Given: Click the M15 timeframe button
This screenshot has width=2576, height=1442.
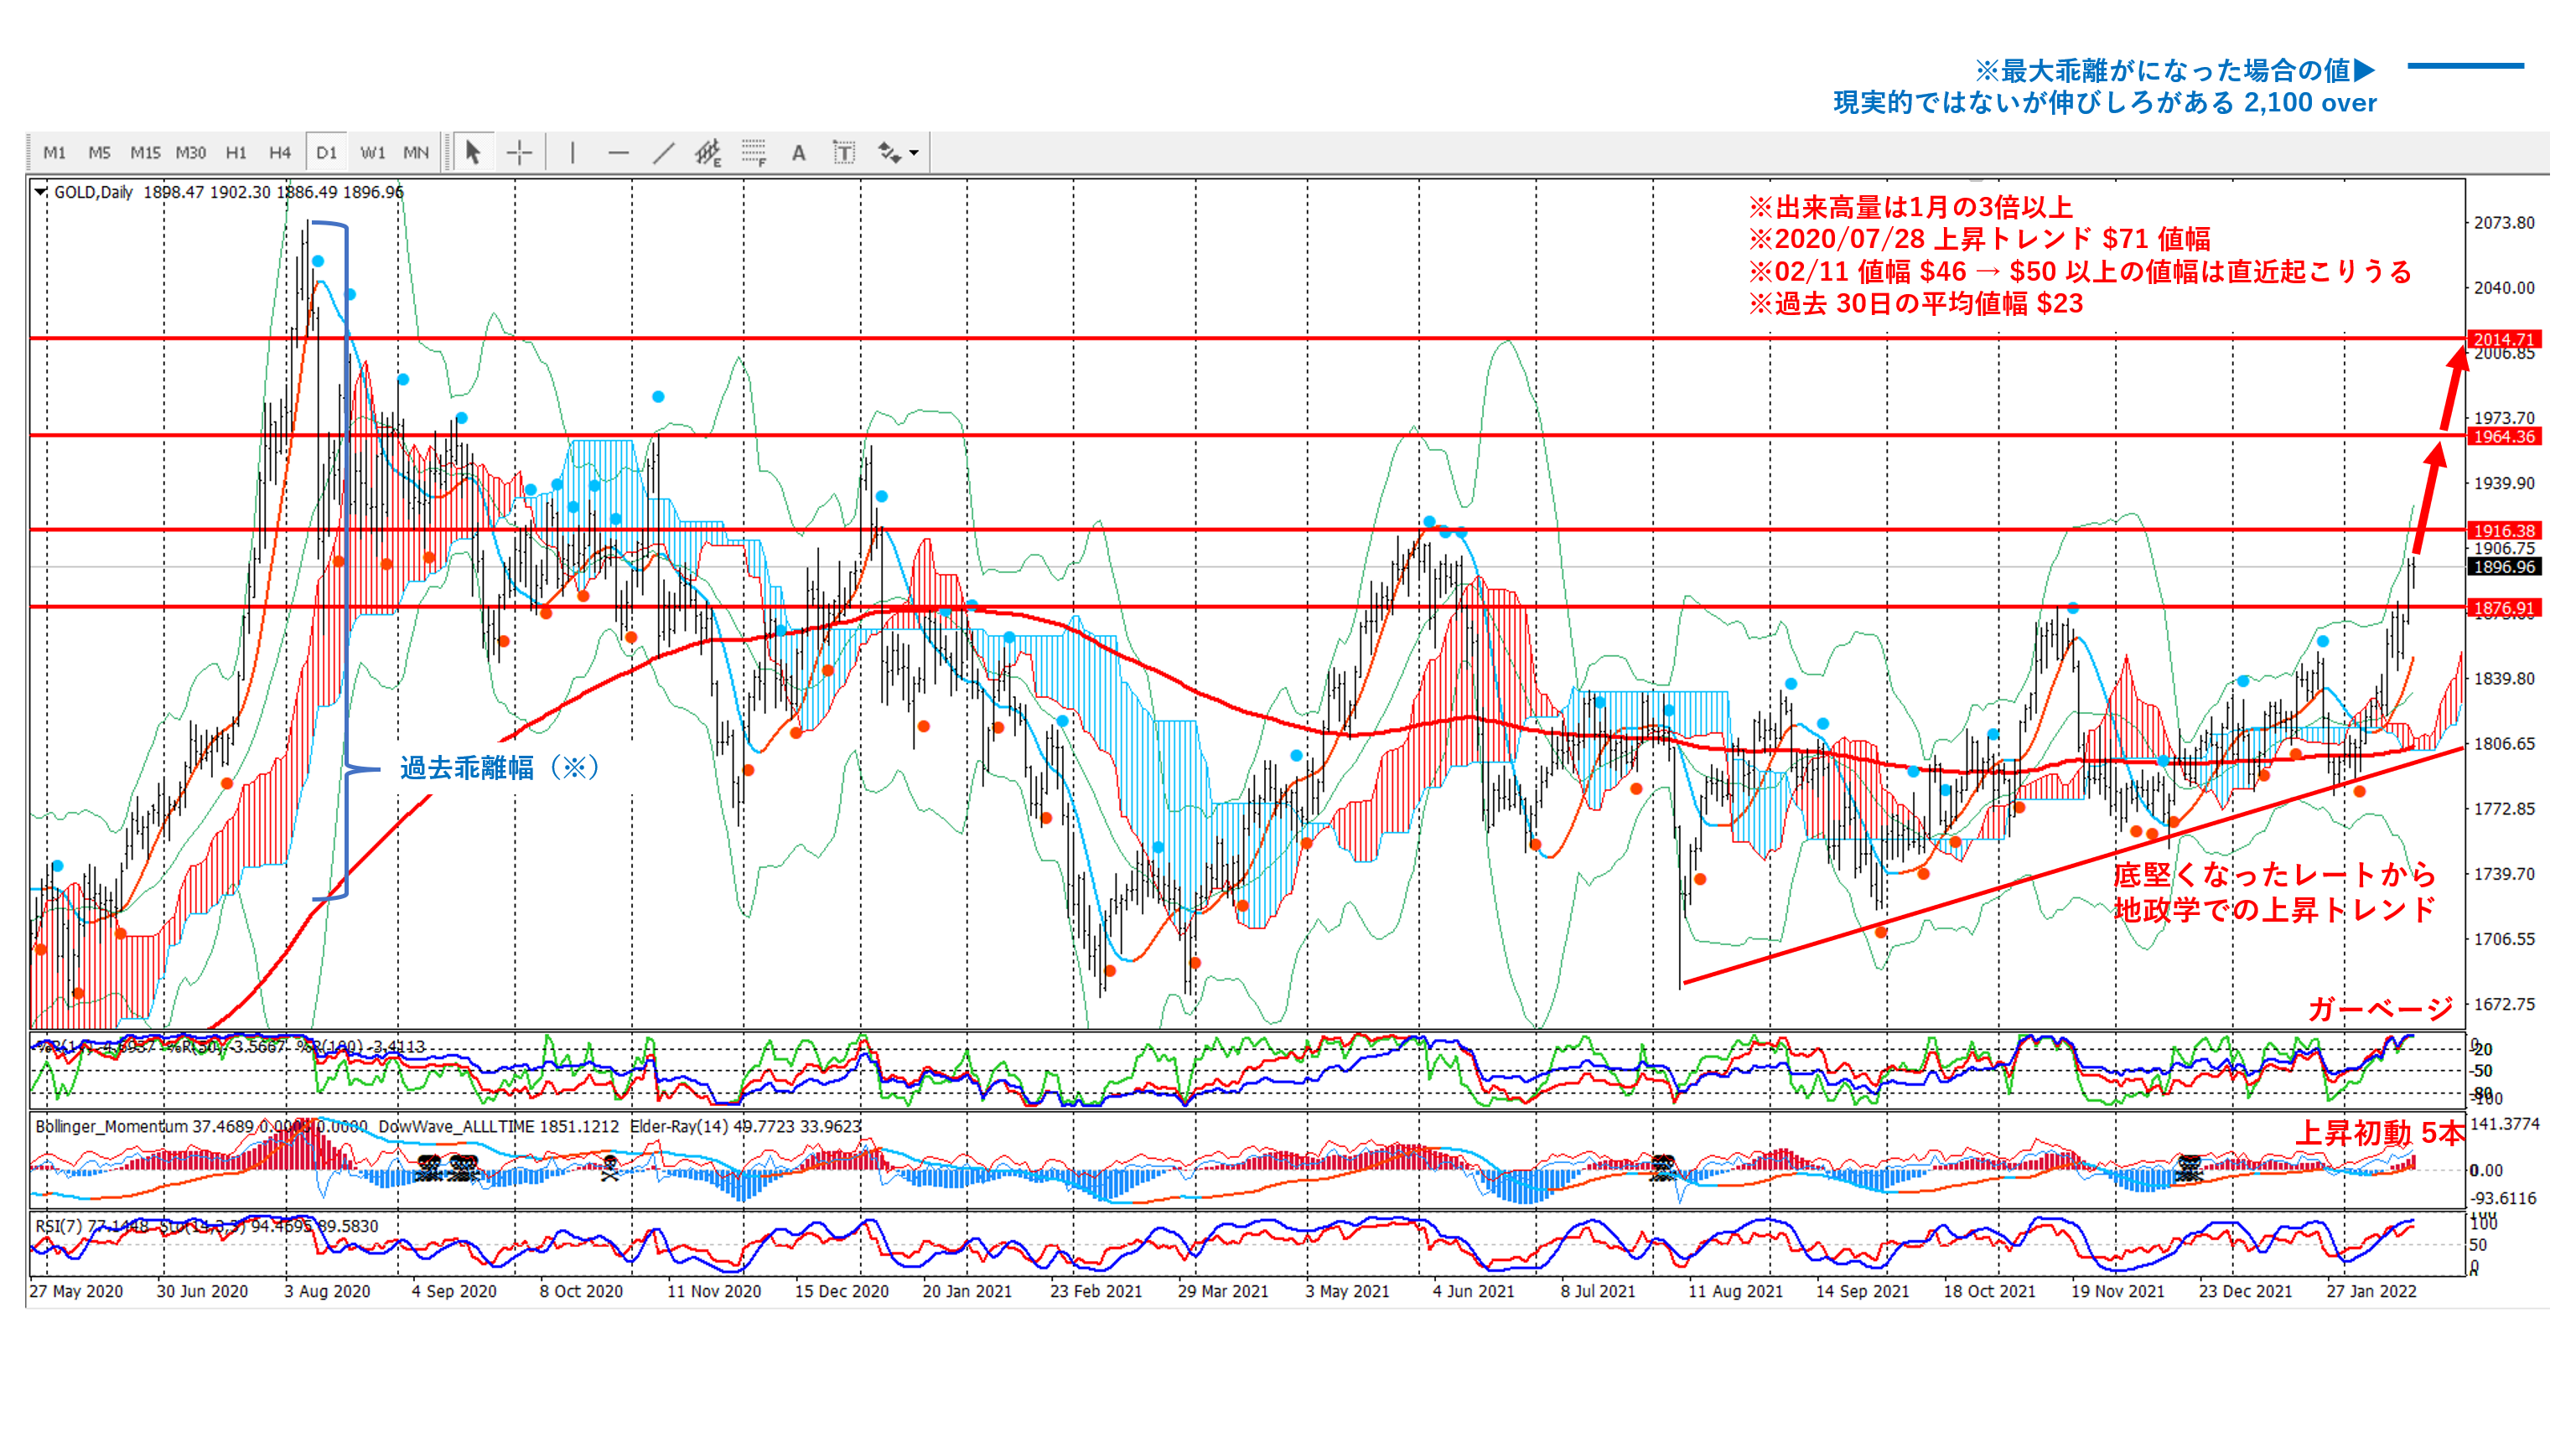Looking at the screenshot, I should click(x=145, y=152).
